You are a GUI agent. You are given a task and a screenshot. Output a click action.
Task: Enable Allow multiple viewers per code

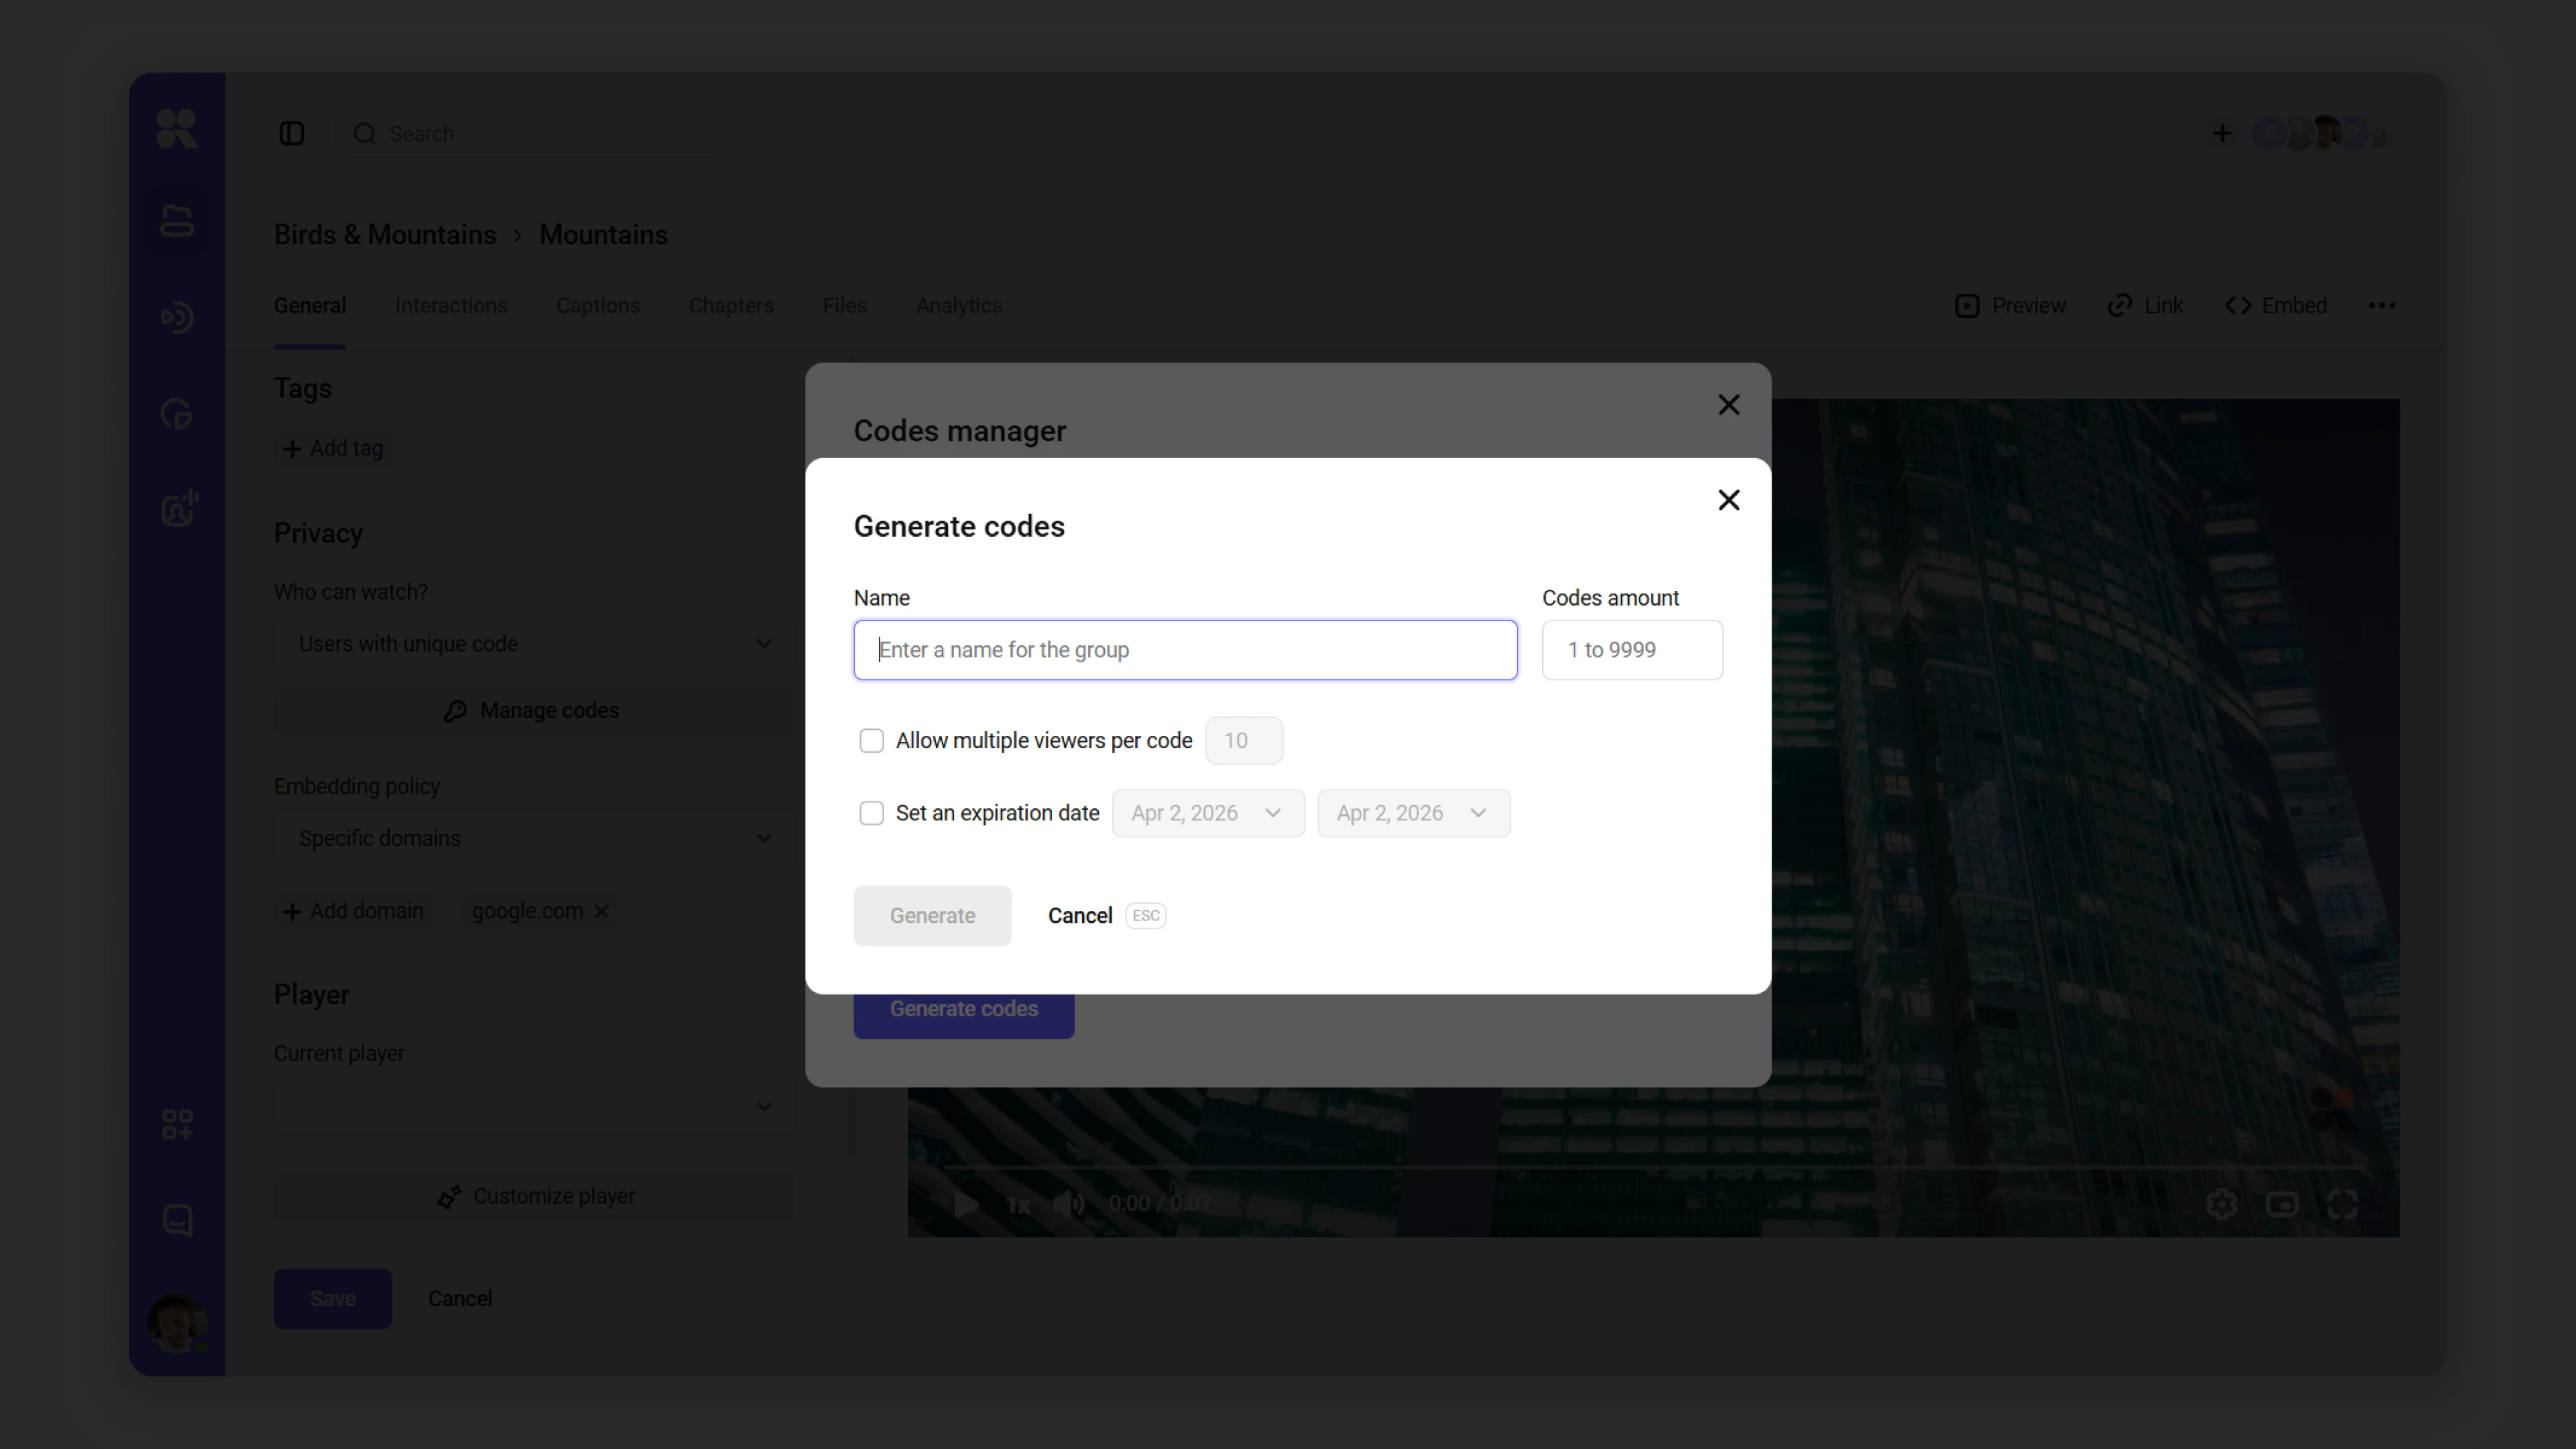click(x=871, y=741)
